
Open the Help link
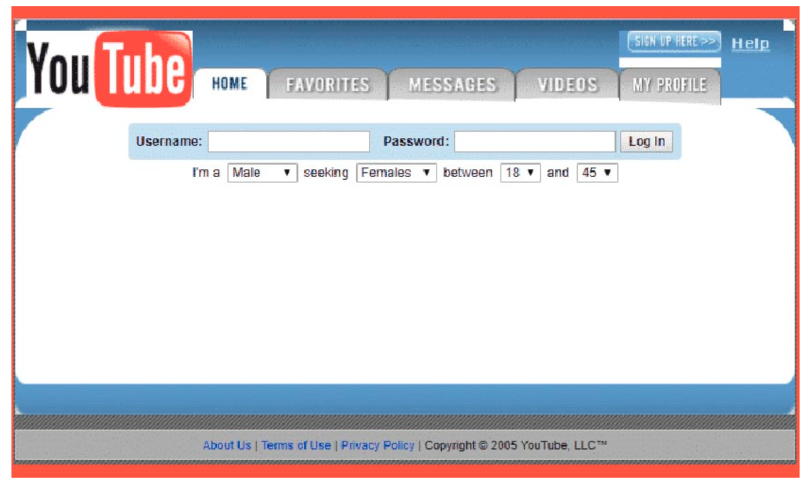[750, 43]
